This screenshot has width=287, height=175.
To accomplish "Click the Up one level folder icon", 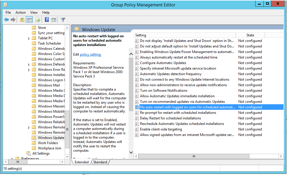I will (22, 20).
